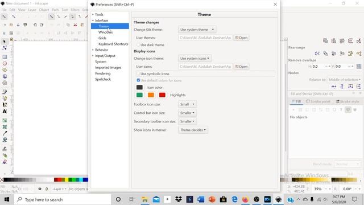Toggle layer visibility eye in status bar
Viewport: 364px width, 205px height.
(x=40, y=189)
